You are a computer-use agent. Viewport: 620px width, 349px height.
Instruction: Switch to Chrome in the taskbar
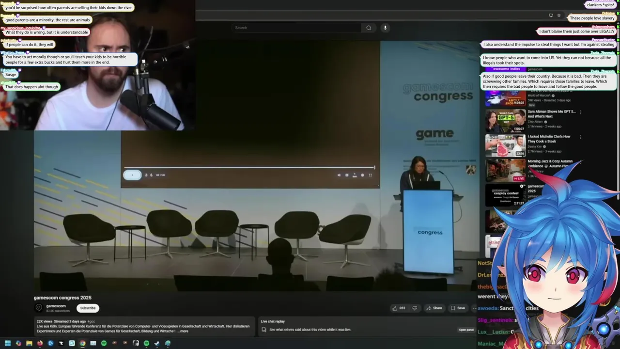point(82,343)
